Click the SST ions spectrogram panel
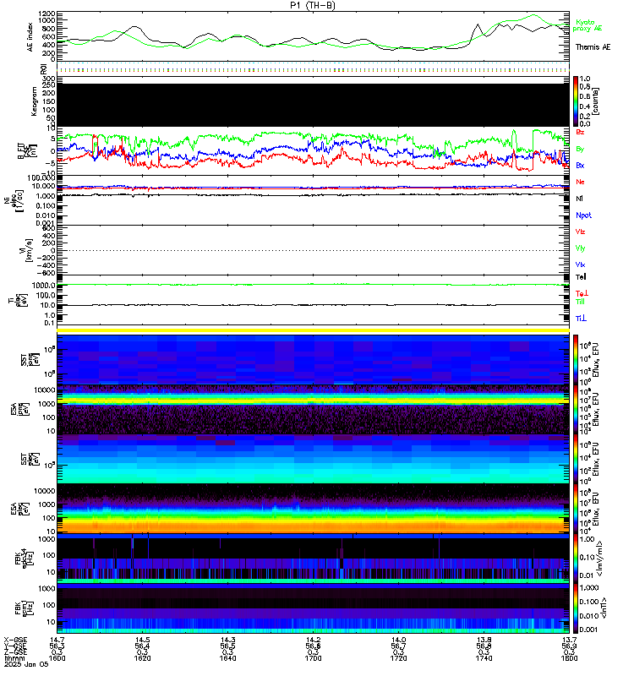Screen dimensions: 634x676 313,359
